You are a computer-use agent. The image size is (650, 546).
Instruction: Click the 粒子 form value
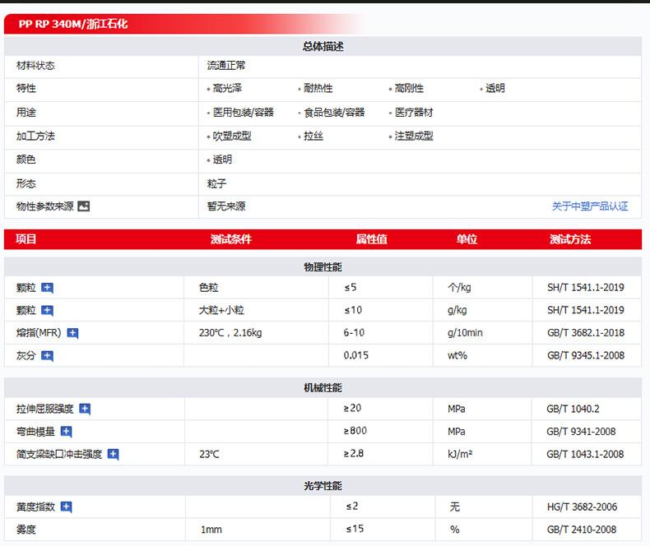tap(216, 183)
